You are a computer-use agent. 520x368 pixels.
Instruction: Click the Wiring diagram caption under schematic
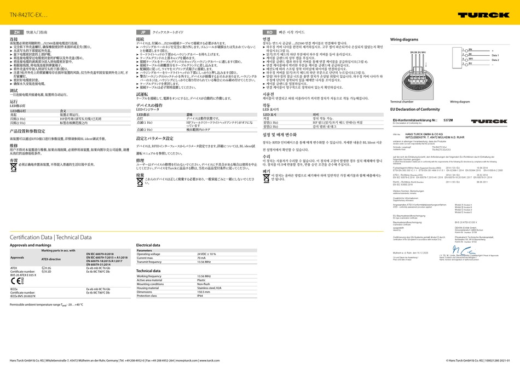pyautogui.click(x=460, y=102)
